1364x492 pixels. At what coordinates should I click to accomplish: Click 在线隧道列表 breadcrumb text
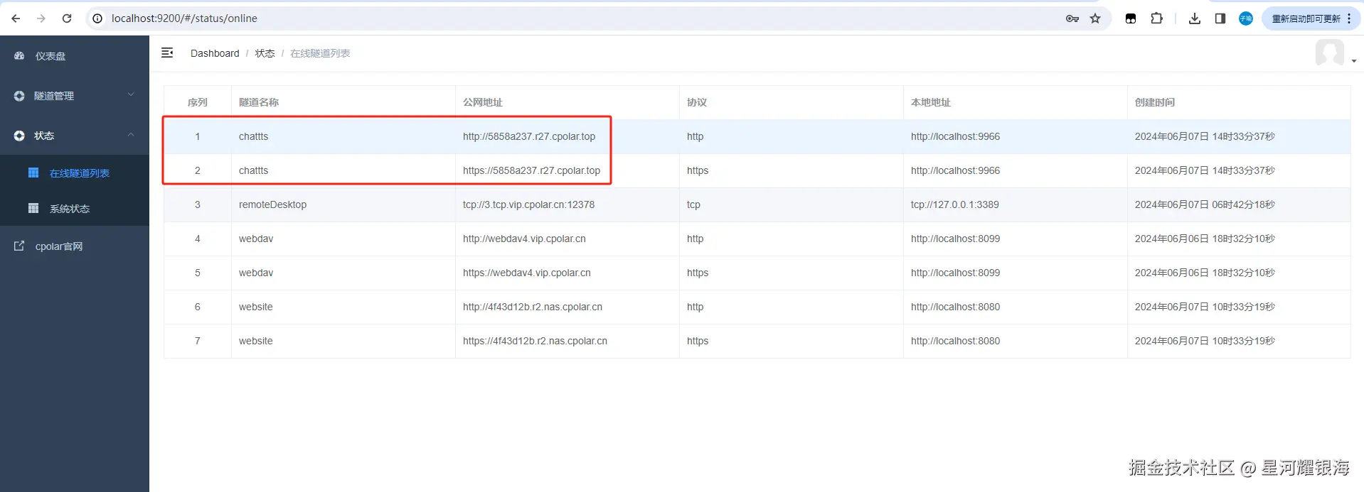point(320,53)
